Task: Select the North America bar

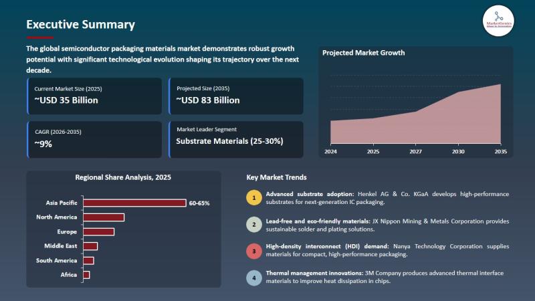Action: click(x=104, y=217)
